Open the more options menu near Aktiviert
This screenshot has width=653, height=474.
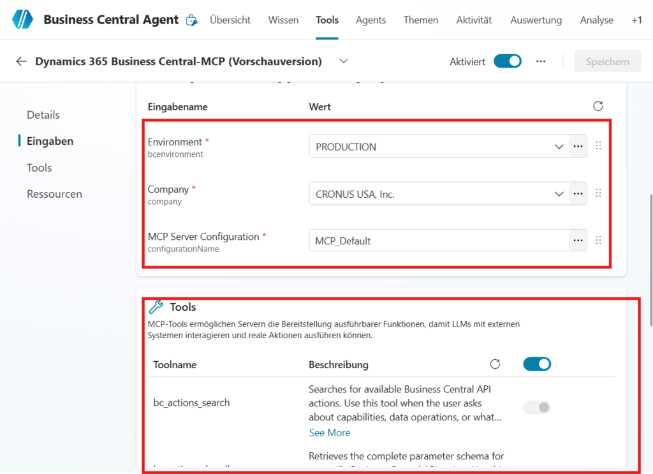tap(541, 62)
